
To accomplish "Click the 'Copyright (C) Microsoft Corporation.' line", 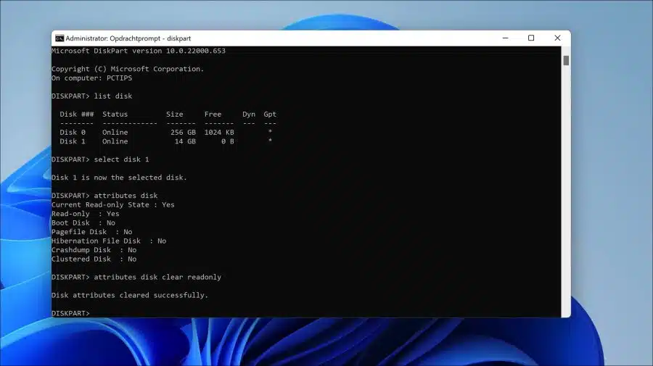I will 128,69.
